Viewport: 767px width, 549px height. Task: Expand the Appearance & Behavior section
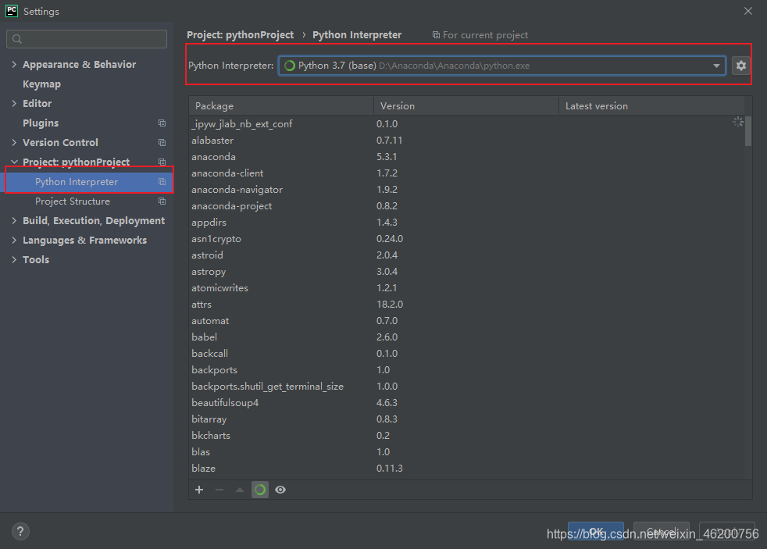[14, 64]
